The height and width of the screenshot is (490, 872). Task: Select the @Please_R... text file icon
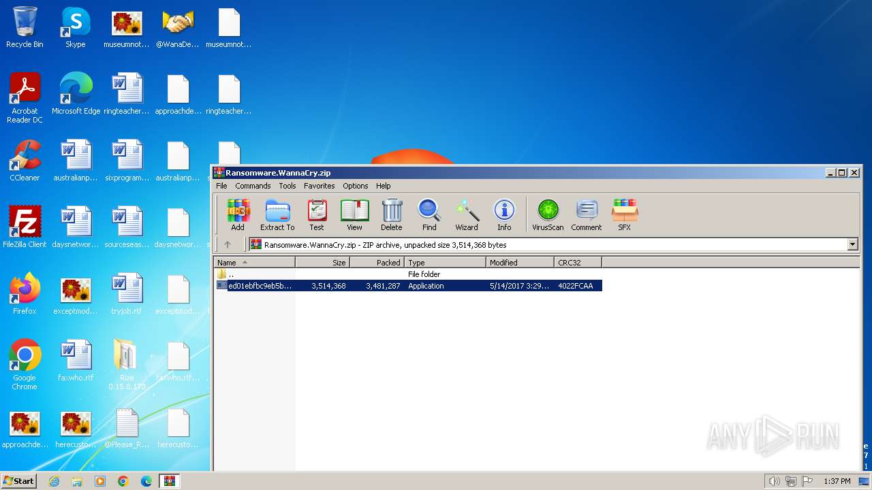tap(127, 427)
